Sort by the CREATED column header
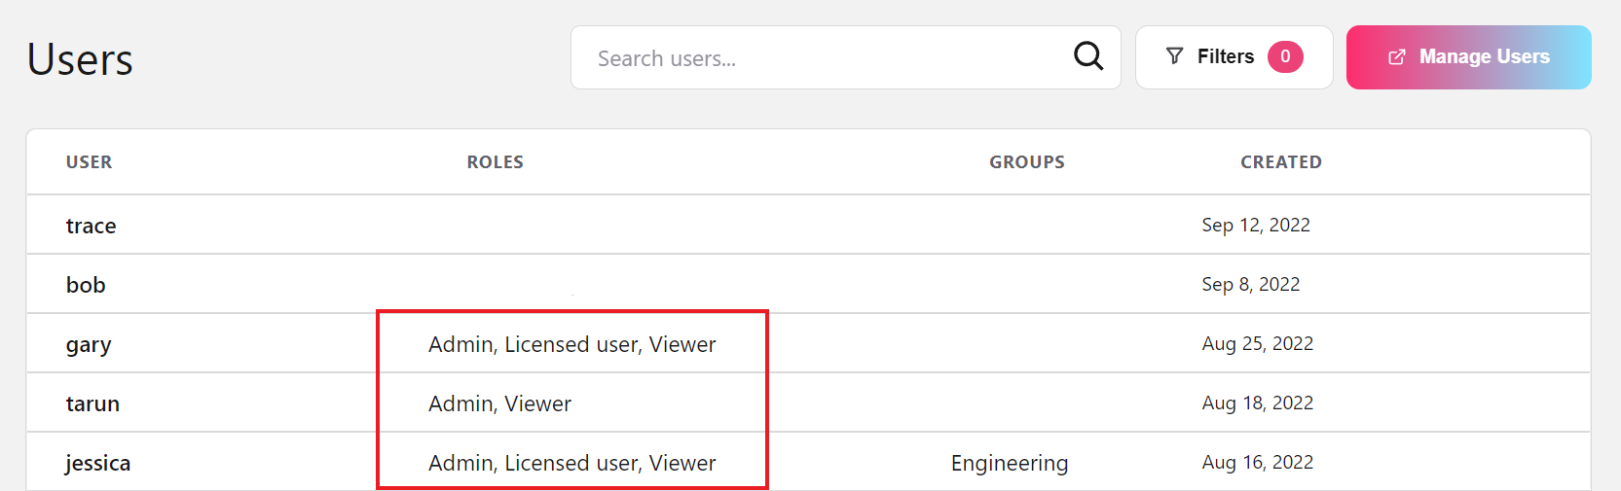1621x491 pixels. click(x=1281, y=162)
